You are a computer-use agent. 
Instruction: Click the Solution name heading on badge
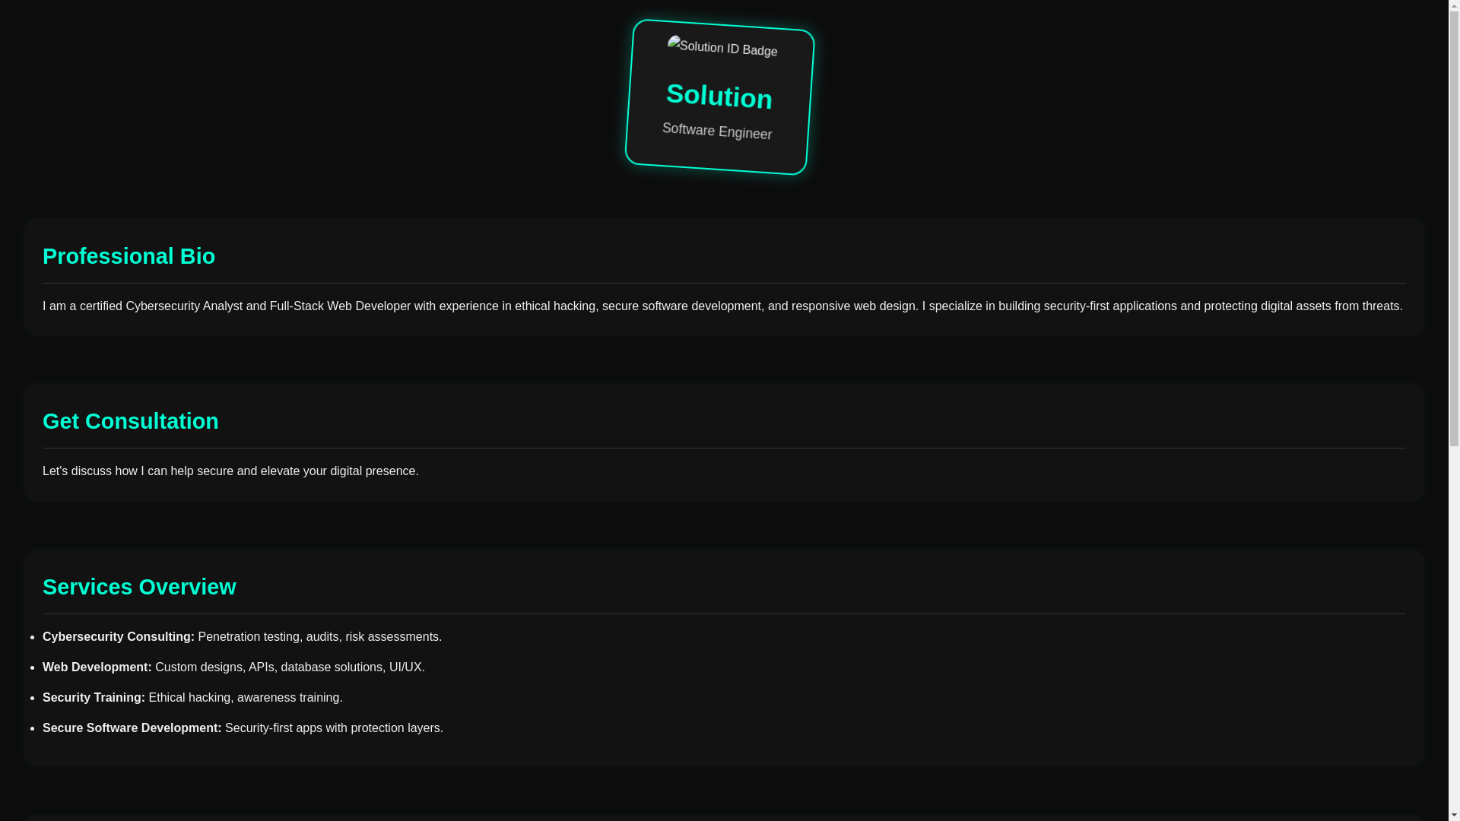coord(719,96)
